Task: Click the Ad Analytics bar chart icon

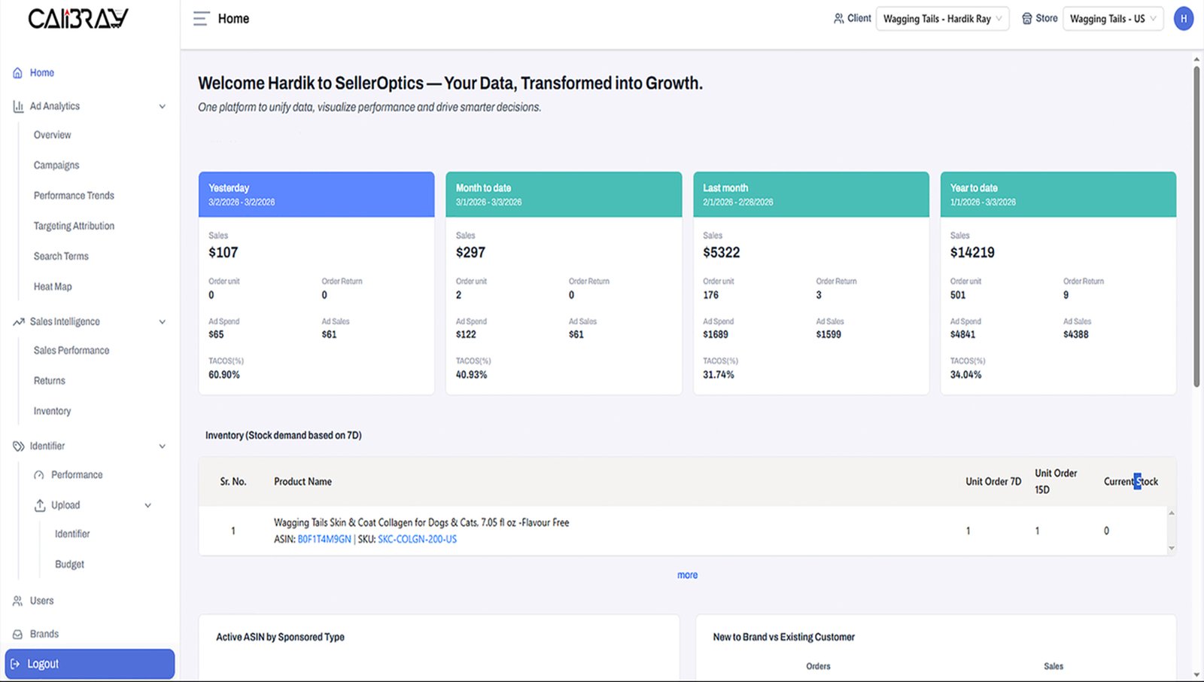Action: click(x=18, y=107)
